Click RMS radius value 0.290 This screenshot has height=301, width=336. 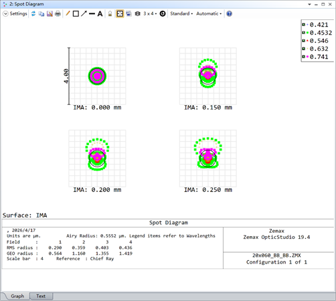pyautogui.click(x=55, y=247)
